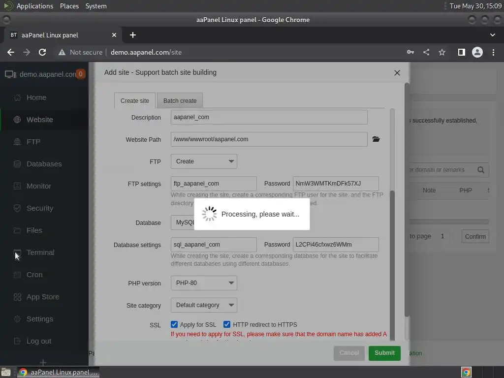The height and width of the screenshot is (378, 504).
Task: Open the Applications menu
Action: (35, 6)
